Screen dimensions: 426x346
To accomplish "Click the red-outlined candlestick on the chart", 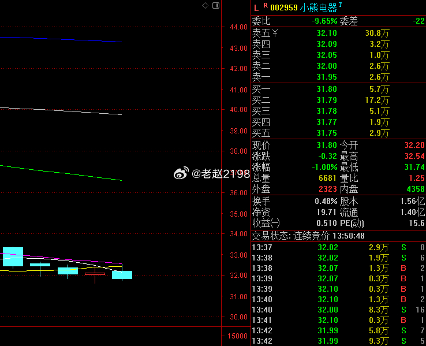I will pyautogui.click(x=95, y=274).
